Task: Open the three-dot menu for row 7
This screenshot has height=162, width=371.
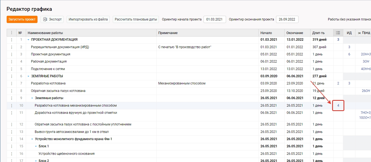Action: 11,83
